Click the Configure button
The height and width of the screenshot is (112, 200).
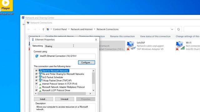pyautogui.click(x=87, y=63)
